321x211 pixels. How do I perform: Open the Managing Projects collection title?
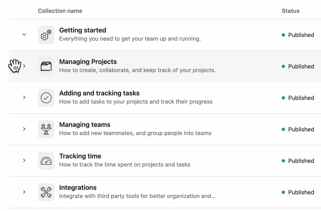(88, 62)
